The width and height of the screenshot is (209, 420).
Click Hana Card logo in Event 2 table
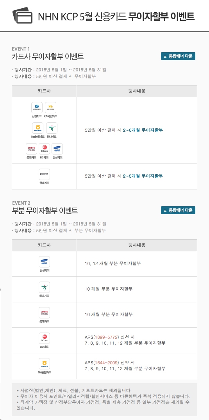coord(44,287)
